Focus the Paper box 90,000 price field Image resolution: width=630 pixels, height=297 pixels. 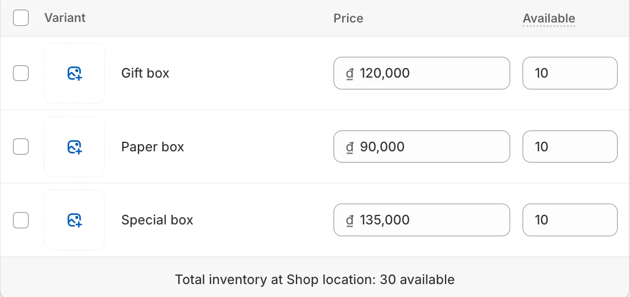pos(422,147)
